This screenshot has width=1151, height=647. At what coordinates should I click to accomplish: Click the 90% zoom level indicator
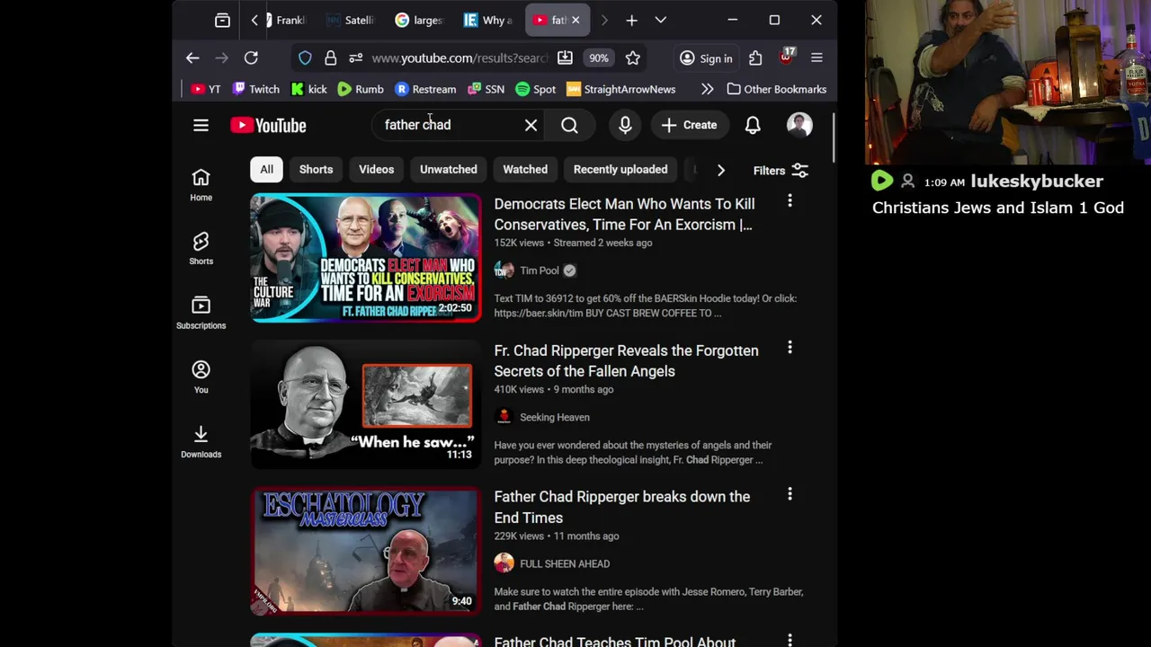point(599,58)
